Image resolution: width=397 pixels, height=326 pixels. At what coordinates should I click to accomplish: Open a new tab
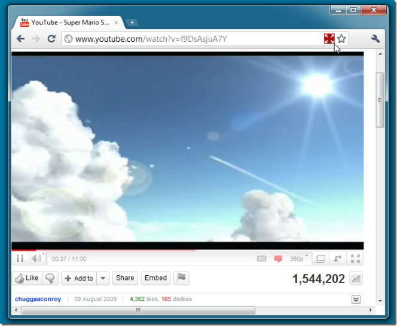pyautogui.click(x=132, y=23)
